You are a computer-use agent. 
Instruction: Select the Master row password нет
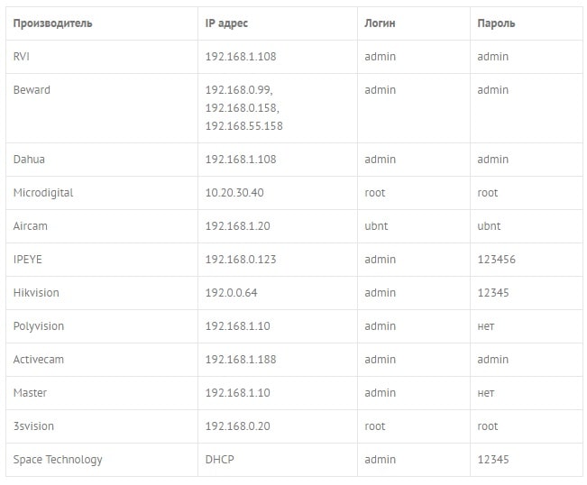(x=486, y=393)
